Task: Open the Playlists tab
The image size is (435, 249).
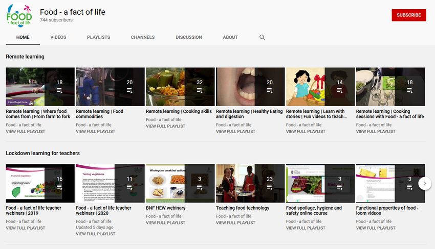Action: 98,37
